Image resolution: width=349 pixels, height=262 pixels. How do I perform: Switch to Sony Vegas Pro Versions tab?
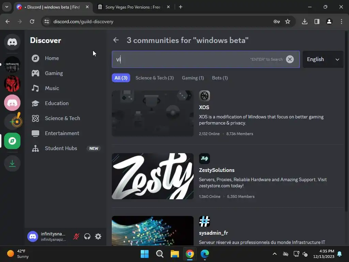tap(134, 7)
